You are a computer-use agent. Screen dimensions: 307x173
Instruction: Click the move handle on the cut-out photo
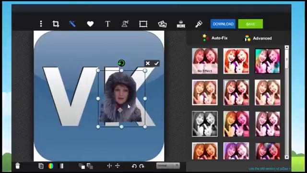coord(120,110)
